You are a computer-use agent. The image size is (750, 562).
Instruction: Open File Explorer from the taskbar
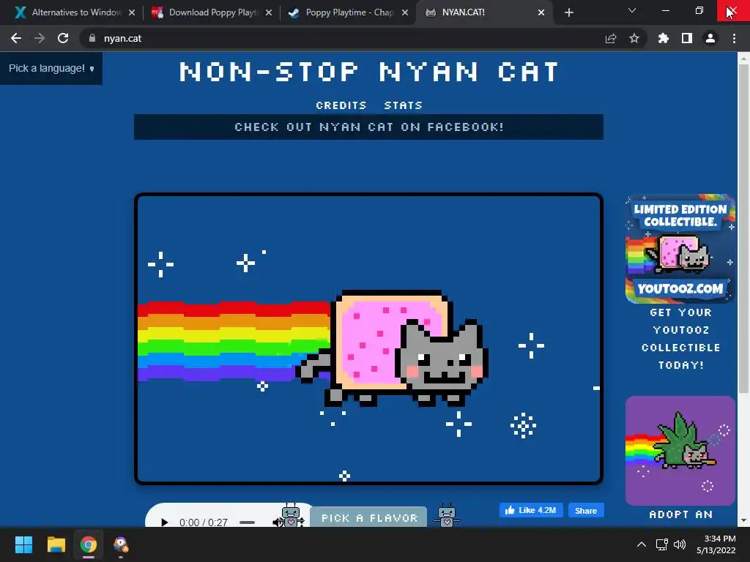pos(56,544)
